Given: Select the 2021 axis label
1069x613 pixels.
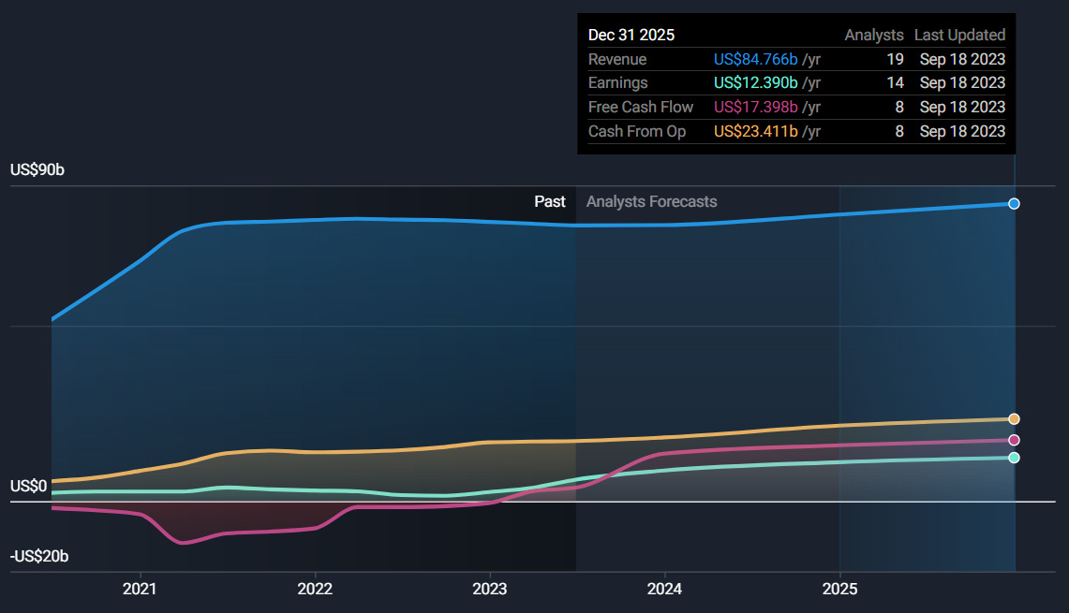Looking at the screenshot, I should point(140,589).
